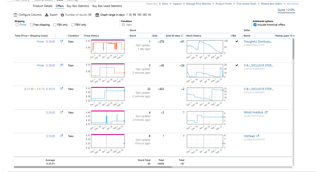Open the Product Finder link

click(224, 4)
